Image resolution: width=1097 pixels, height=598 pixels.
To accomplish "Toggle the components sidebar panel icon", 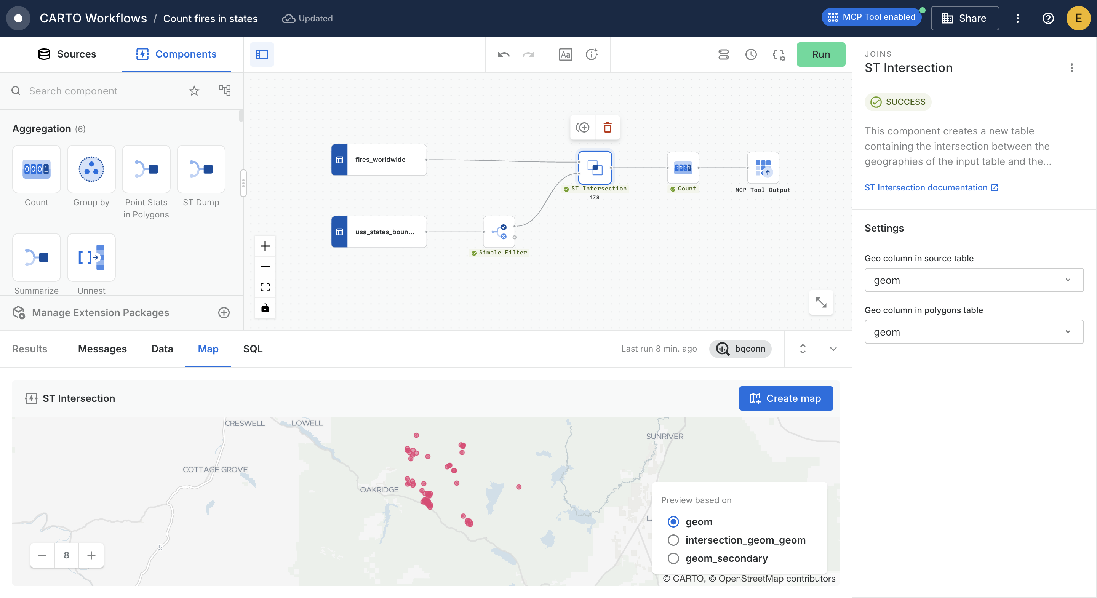I will [x=261, y=54].
